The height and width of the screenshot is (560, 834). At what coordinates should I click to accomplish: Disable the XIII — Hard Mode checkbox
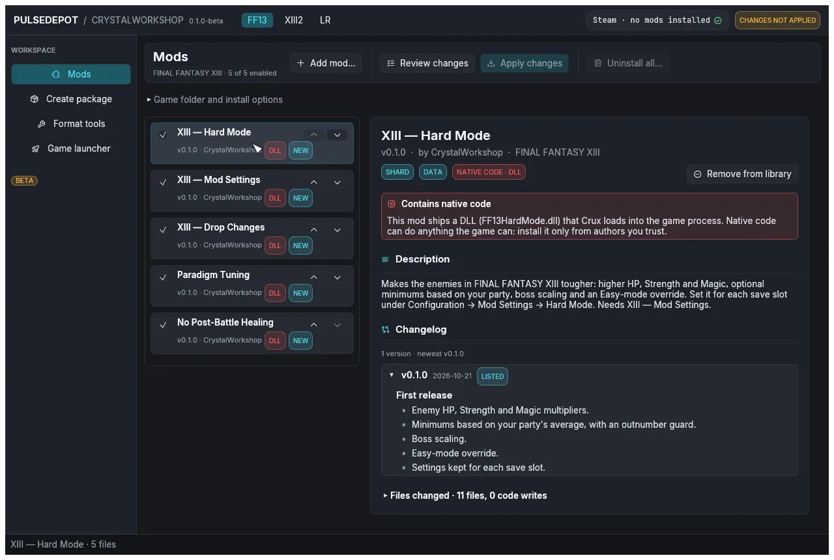tap(163, 135)
